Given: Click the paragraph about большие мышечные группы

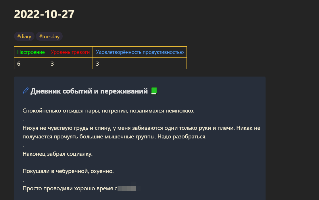Looking at the screenshot, I should [141, 132].
